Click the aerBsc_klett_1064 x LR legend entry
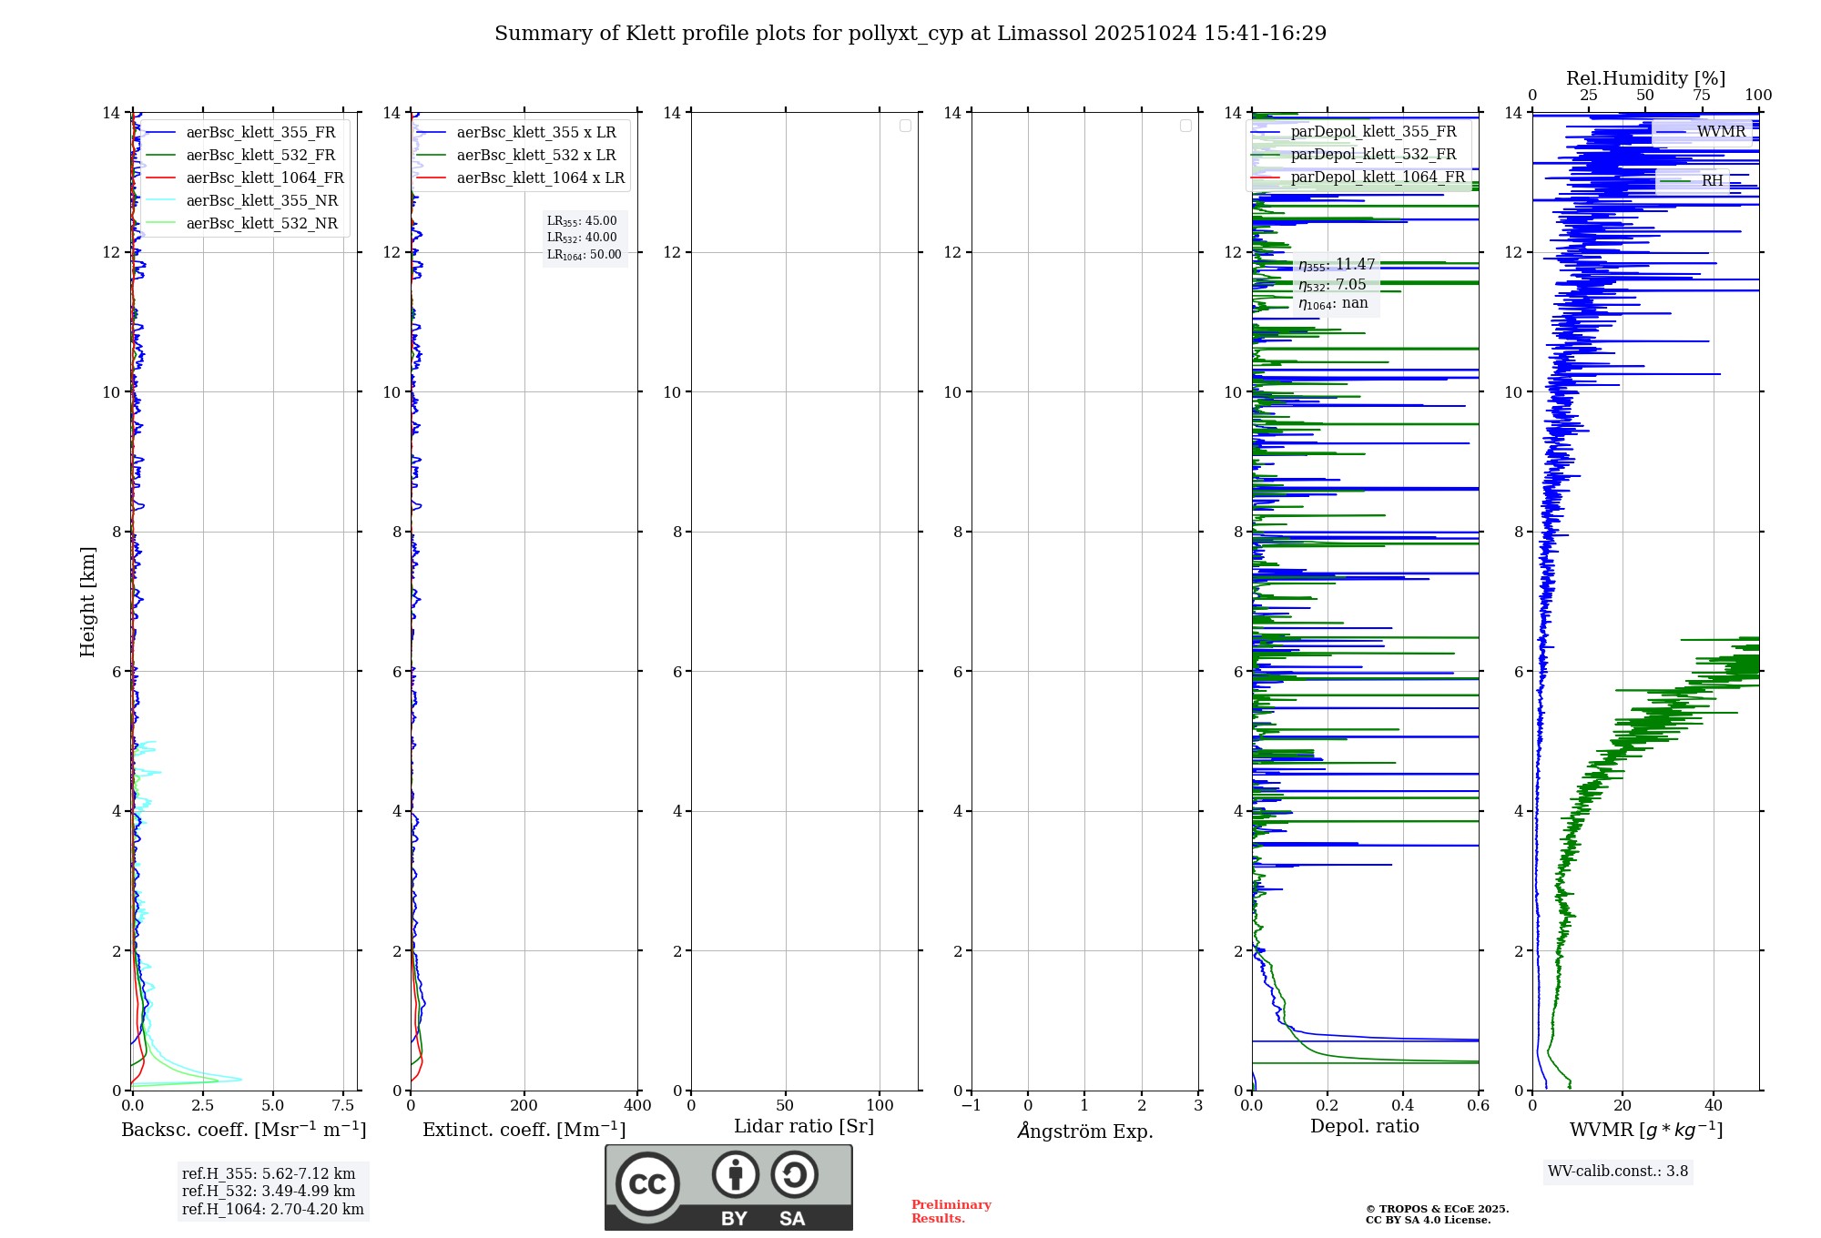 pyautogui.click(x=540, y=178)
